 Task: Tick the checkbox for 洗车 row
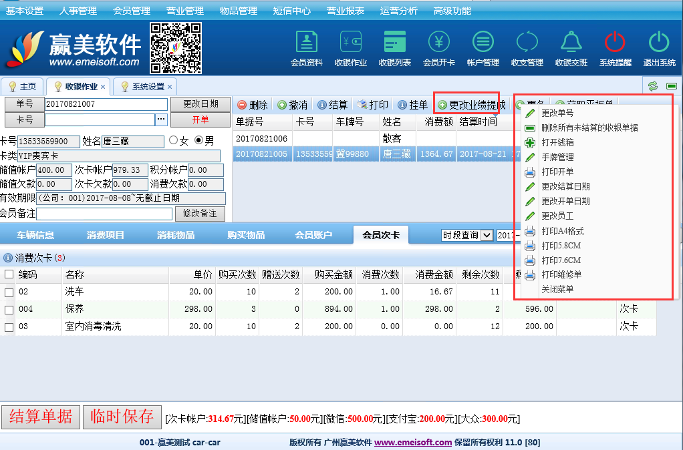click(x=9, y=292)
